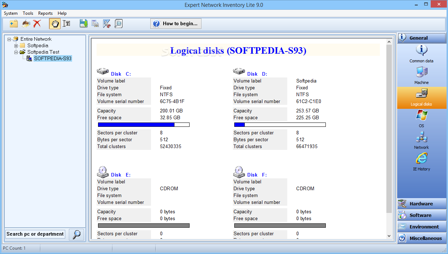Image resolution: width=448 pixels, height=254 pixels.
Task: Click the Disk D: drive icon
Action: point(239,71)
